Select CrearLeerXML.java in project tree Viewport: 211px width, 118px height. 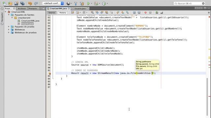coord(30,21)
